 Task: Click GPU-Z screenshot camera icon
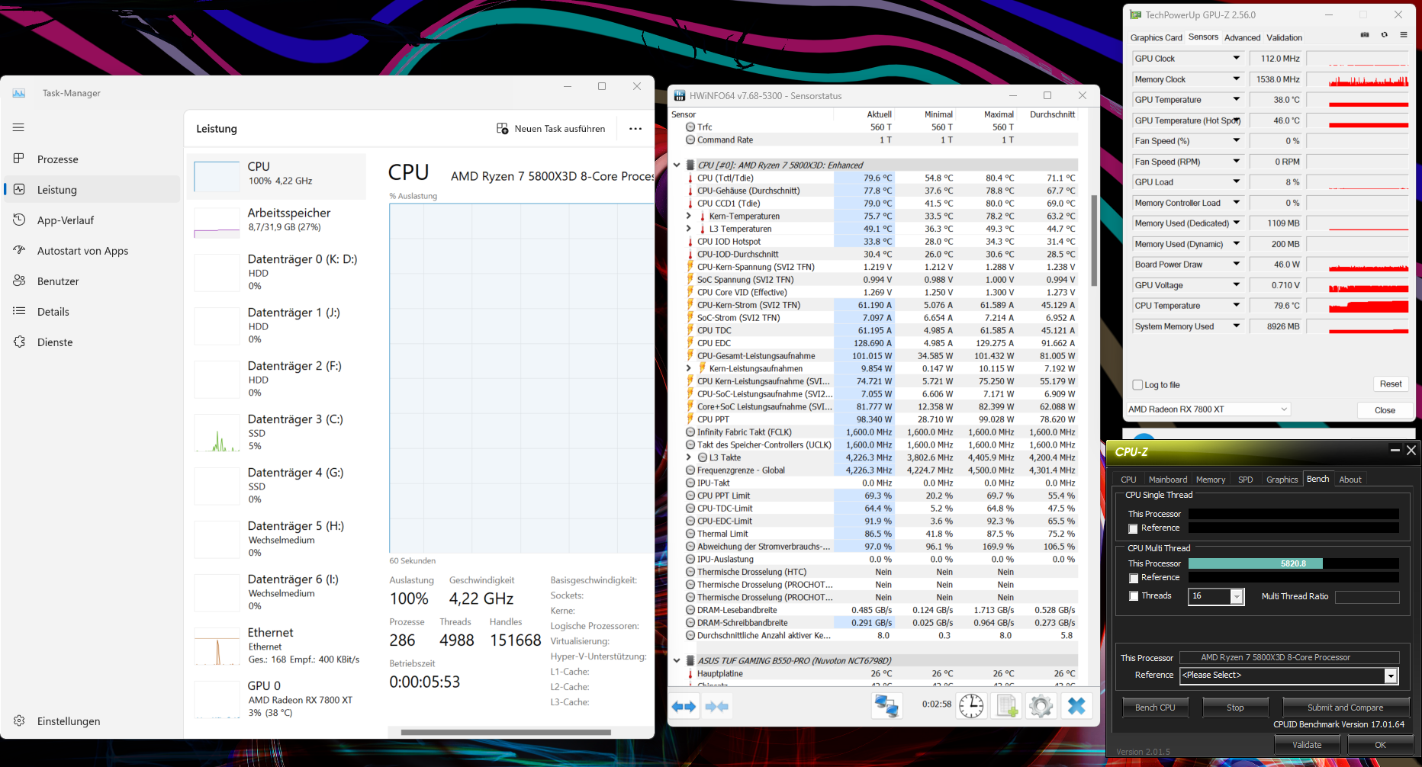(x=1365, y=35)
